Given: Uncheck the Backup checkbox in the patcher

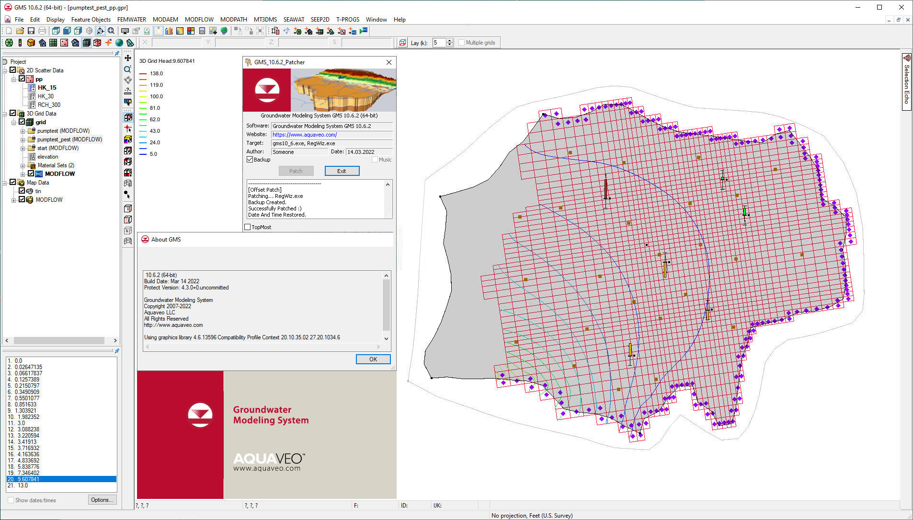Looking at the screenshot, I should point(250,160).
